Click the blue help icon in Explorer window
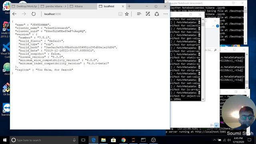This screenshot has width=256, height=144. tap(218, 26)
